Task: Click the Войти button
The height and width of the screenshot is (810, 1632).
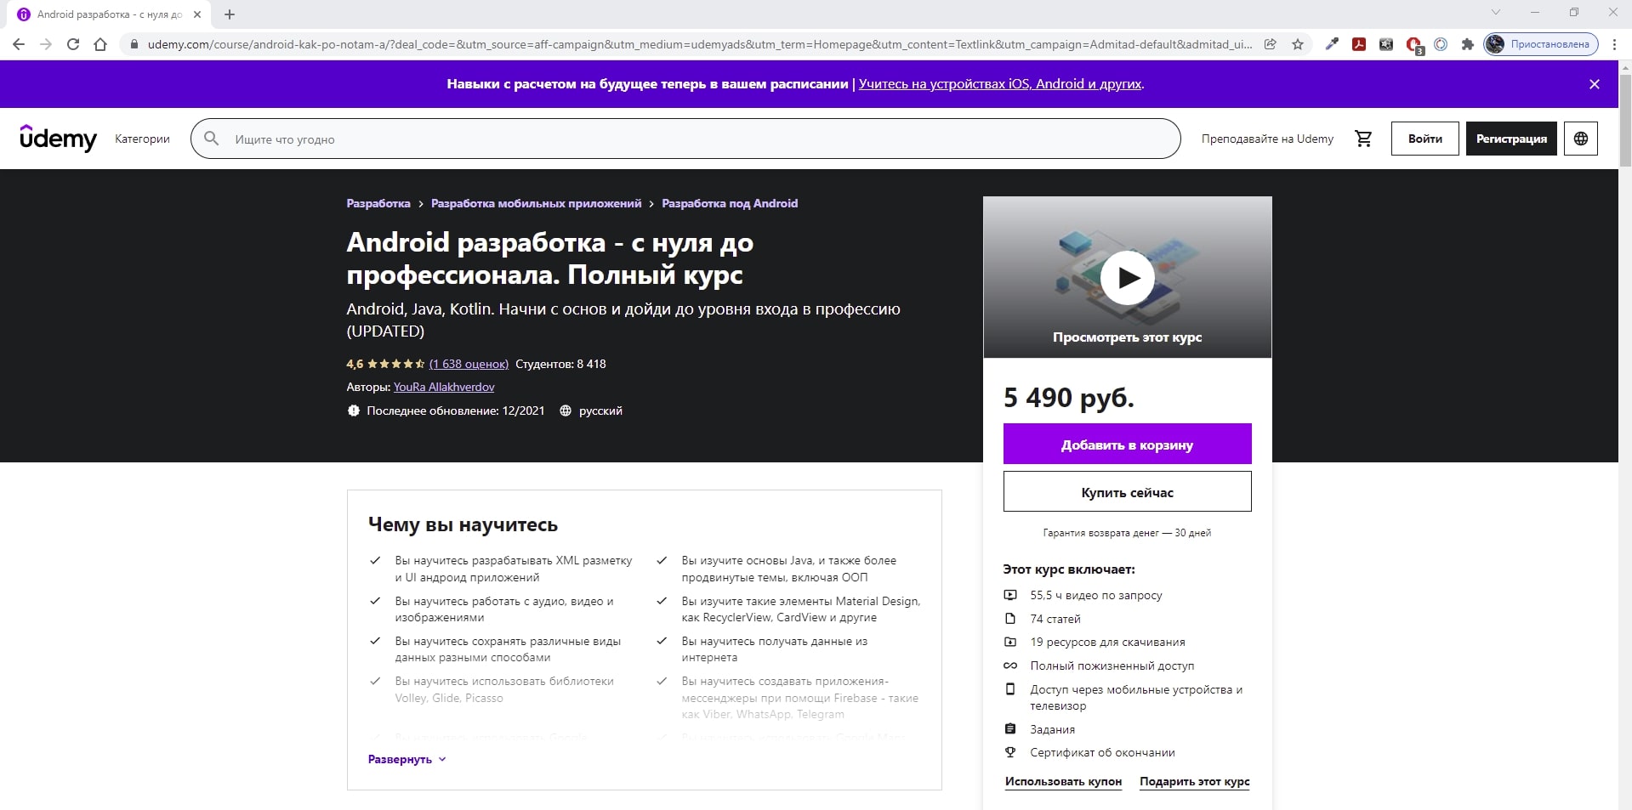Action: (x=1424, y=139)
